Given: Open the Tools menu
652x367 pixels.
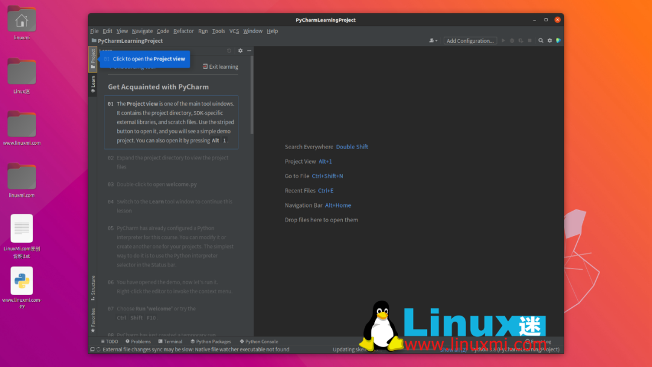Looking at the screenshot, I should (x=219, y=31).
